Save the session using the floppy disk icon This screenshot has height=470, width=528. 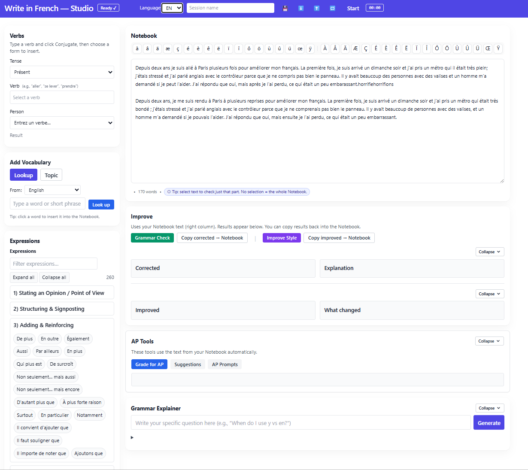tap(285, 8)
